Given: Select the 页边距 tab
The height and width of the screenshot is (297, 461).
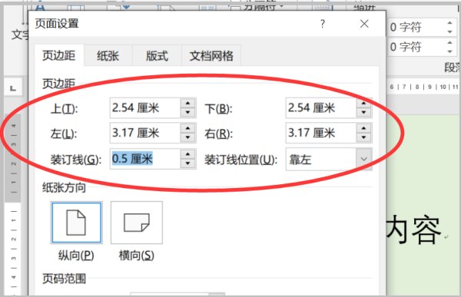Looking at the screenshot, I should (59, 55).
